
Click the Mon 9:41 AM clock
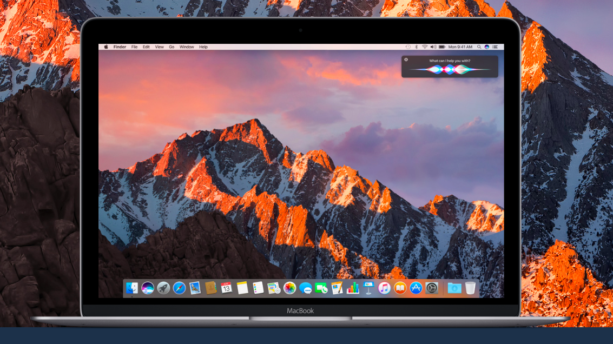[460, 47]
